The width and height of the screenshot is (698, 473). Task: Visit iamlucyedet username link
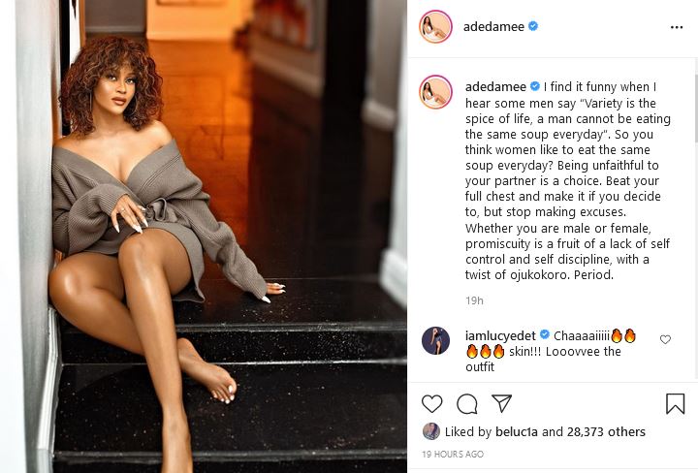pos(500,336)
